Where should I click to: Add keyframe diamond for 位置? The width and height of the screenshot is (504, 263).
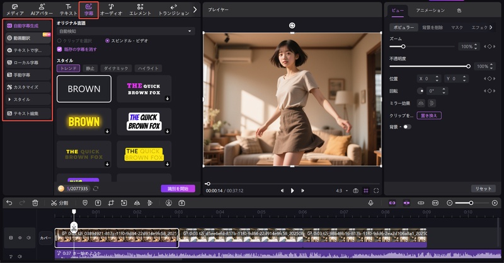click(x=490, y=79)
